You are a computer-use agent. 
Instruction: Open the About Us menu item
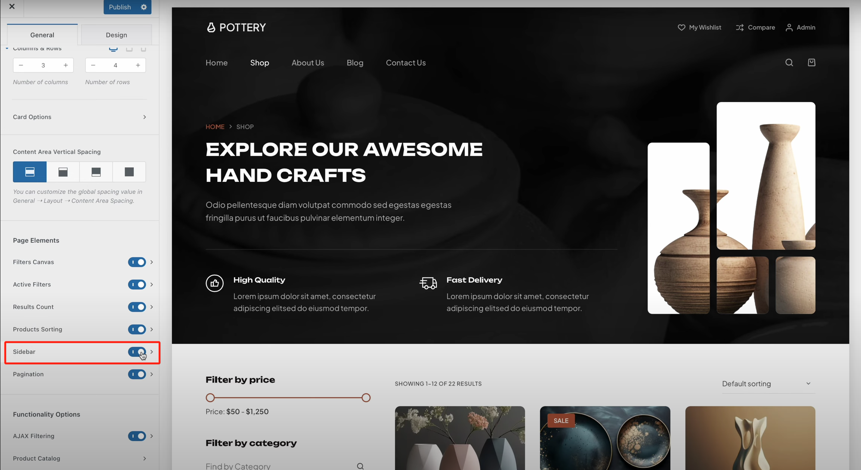point(308,63)
